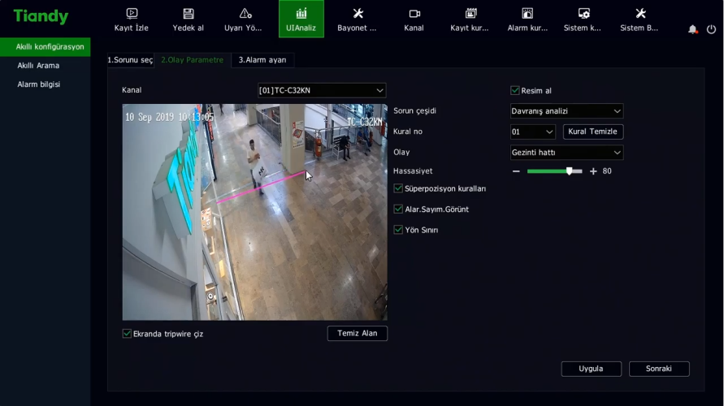The image size is (724, 406).
Task: Click the Uygula button
Action: pos(591,369)
